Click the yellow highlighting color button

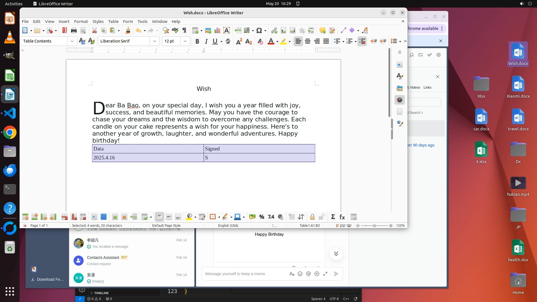[283, 41]
